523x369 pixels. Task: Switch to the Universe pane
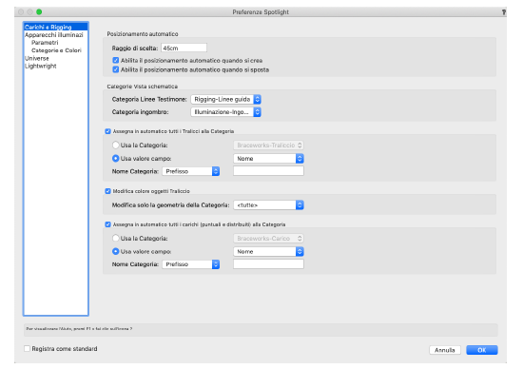tap(37, 58)
